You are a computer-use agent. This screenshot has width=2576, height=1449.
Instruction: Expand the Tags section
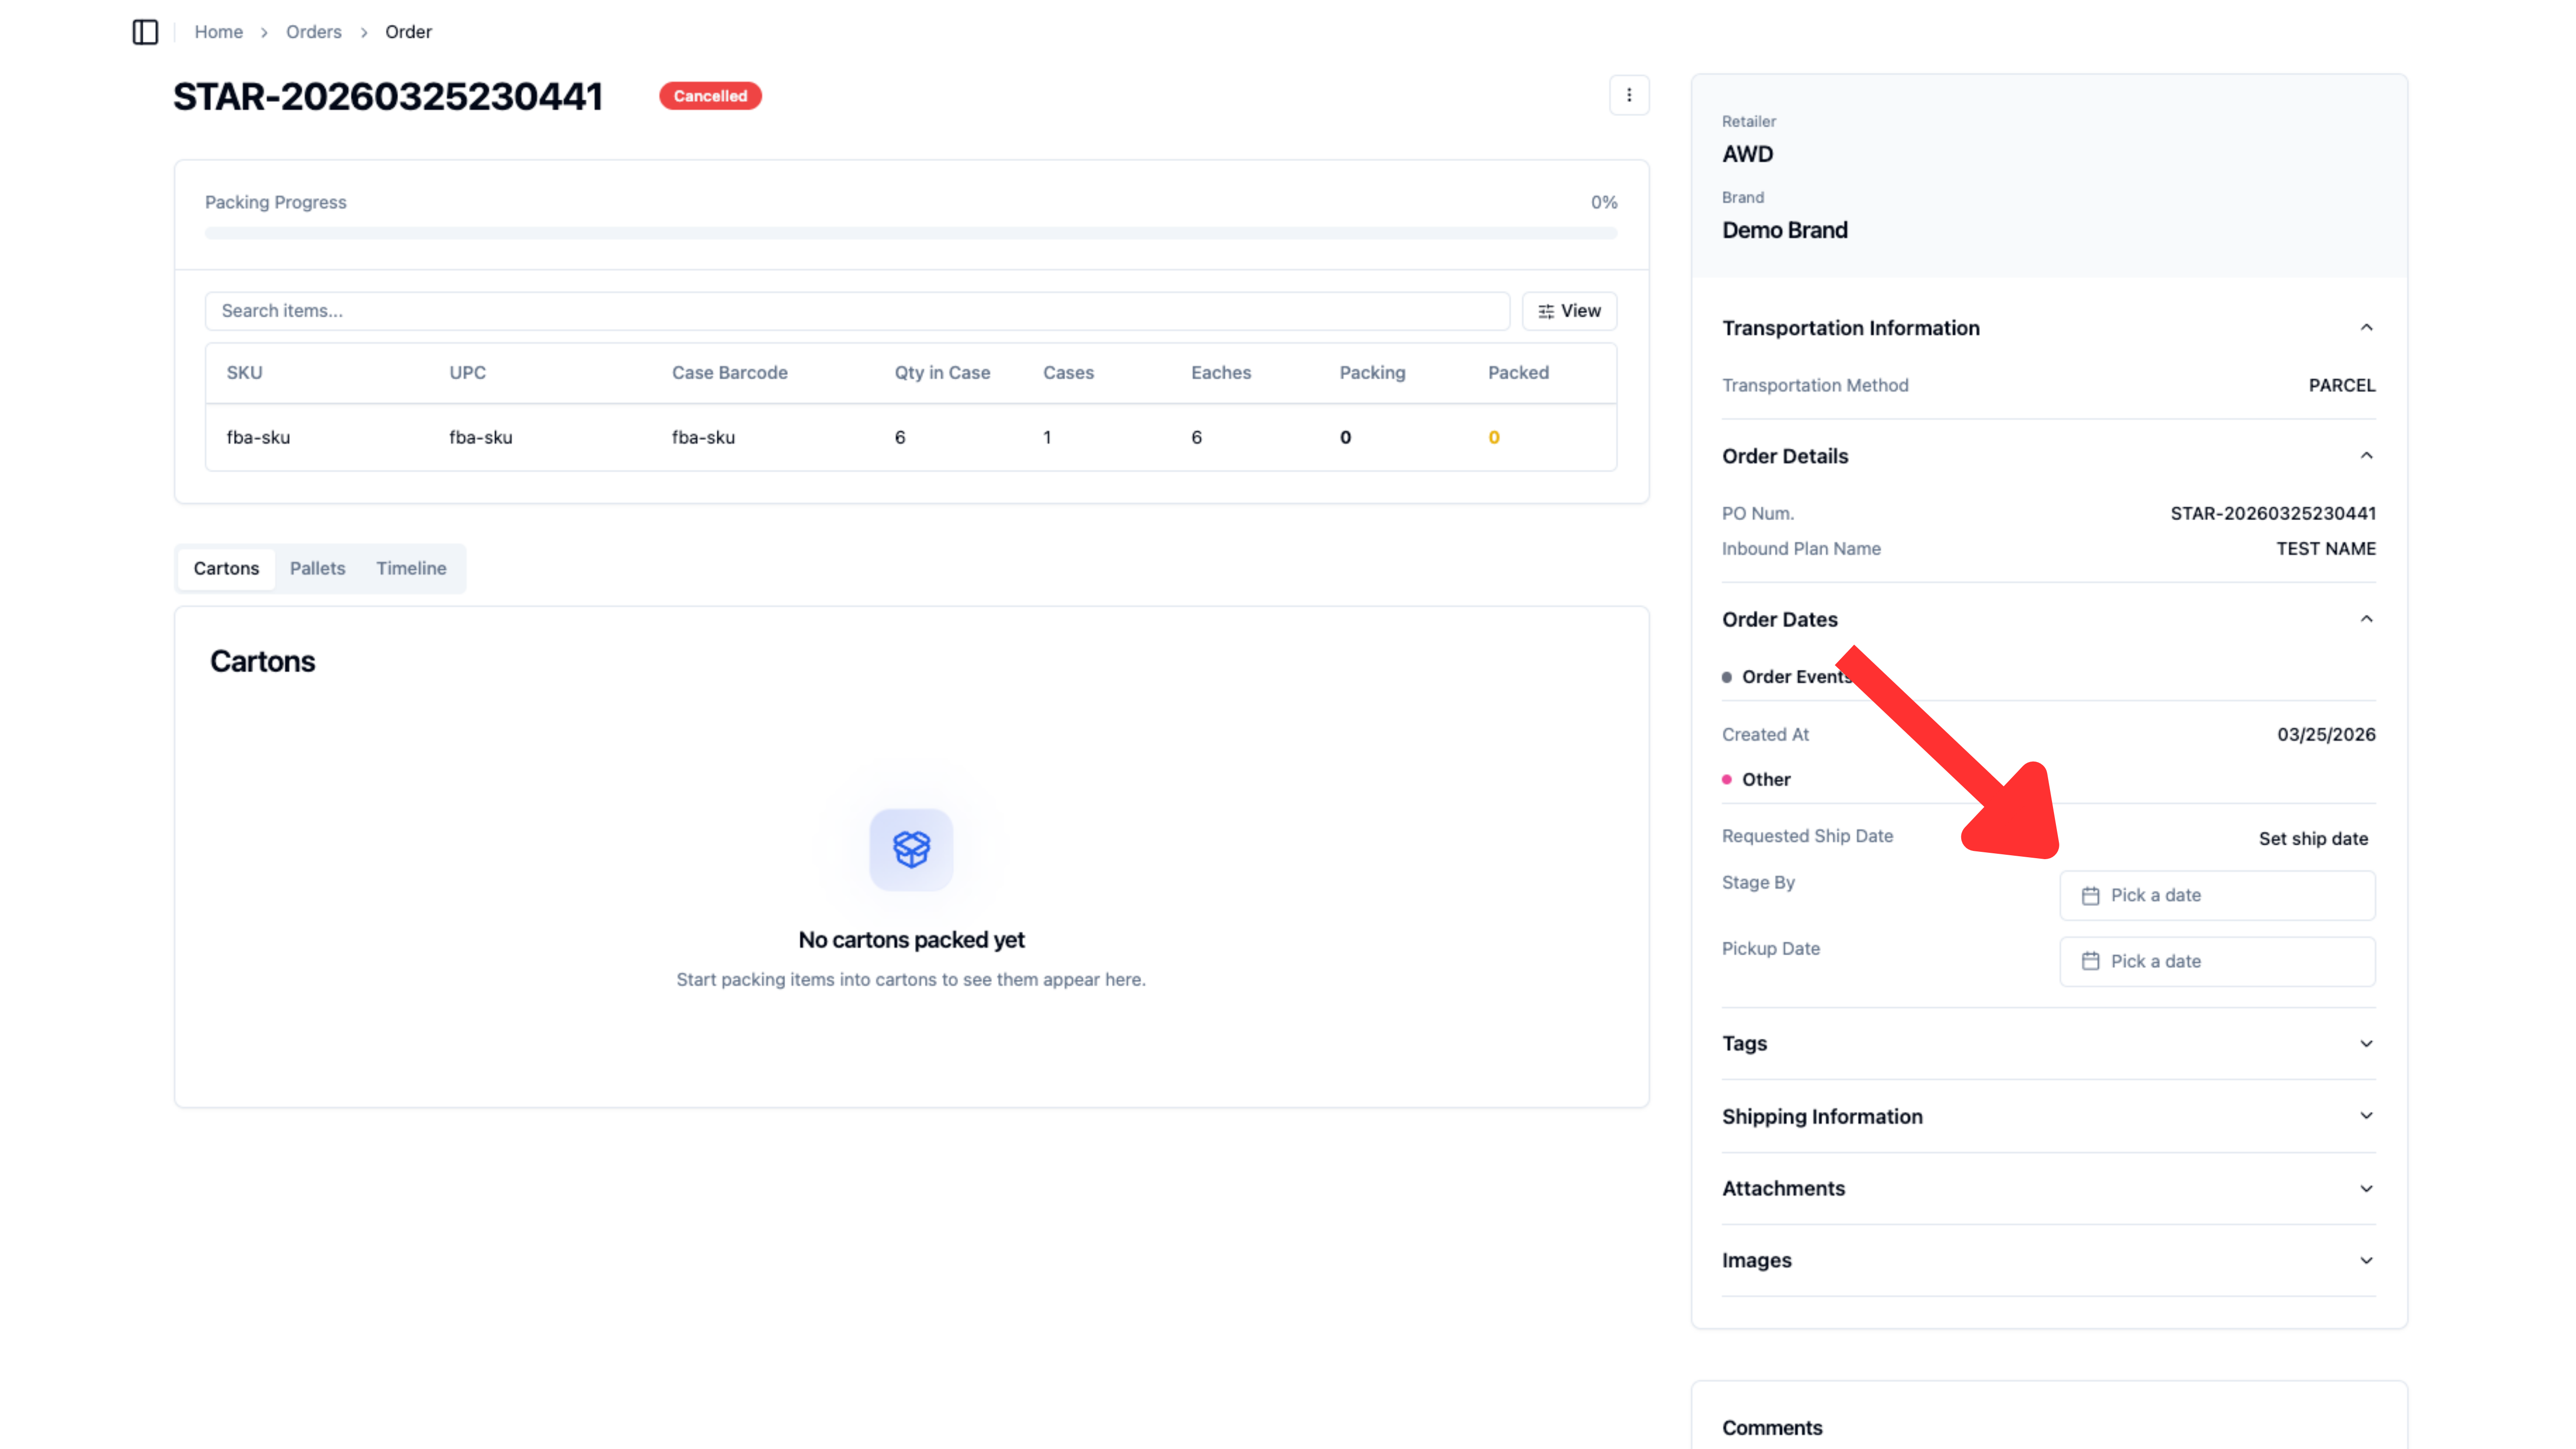[2366, 1043]
